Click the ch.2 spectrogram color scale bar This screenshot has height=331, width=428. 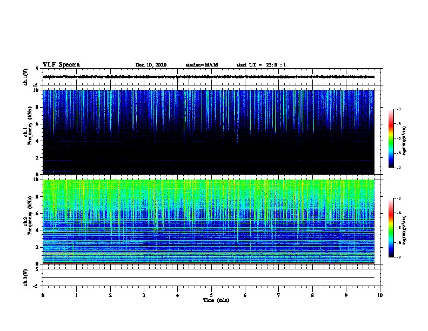coord(391,228)
